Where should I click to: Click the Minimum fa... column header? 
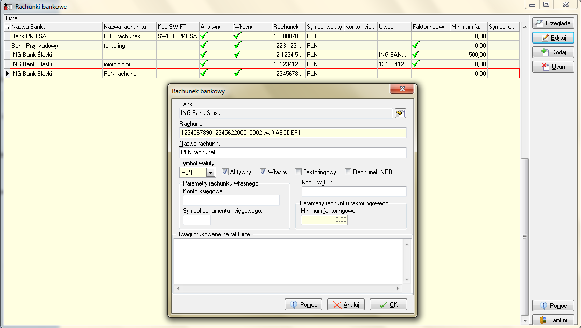coord(469,26)
